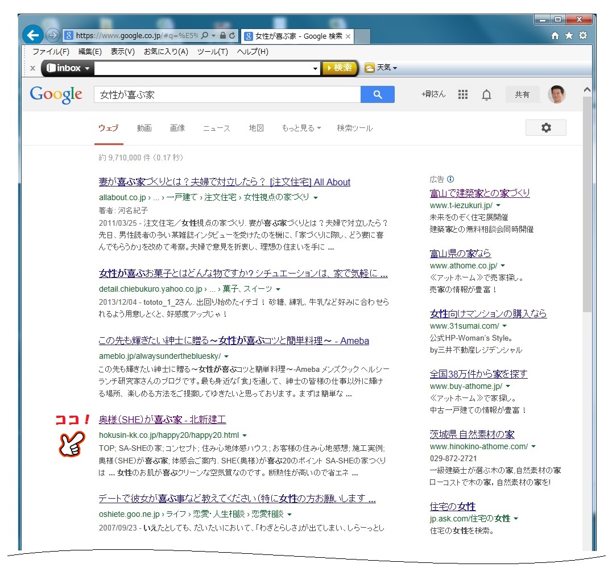This screenshot has width=612, height=580.
Task: Open dropdown arrow beside allabout.co.jp result URL
Action: point(315,198)
